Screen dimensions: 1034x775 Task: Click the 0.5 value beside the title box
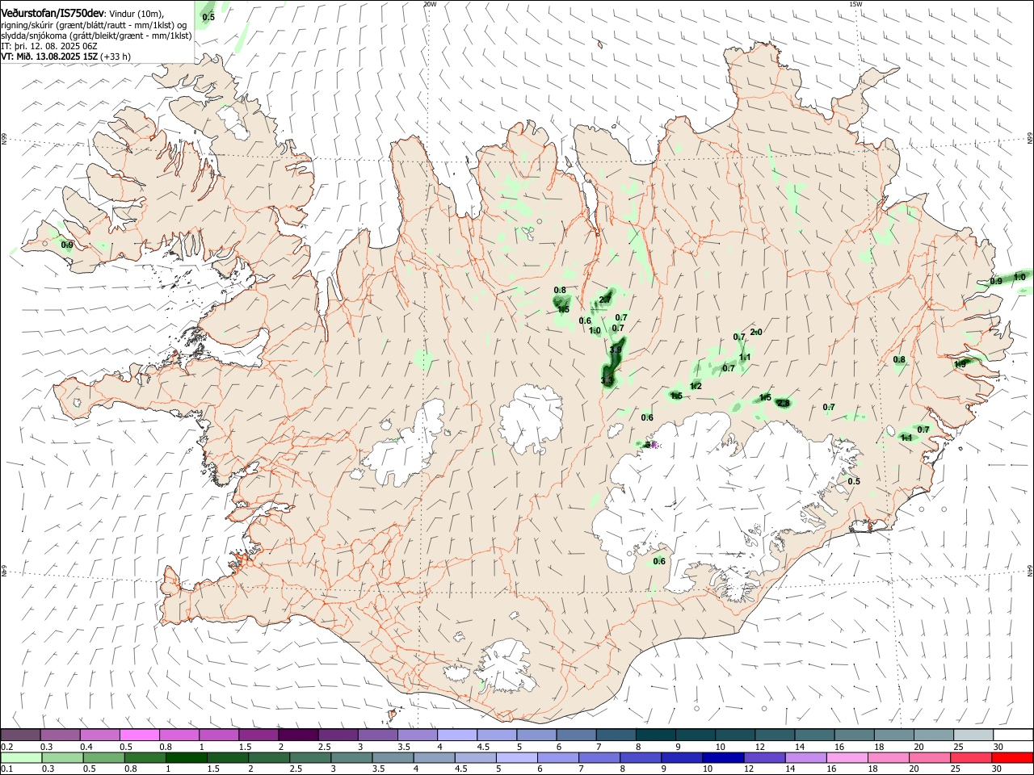click(208, 17)
